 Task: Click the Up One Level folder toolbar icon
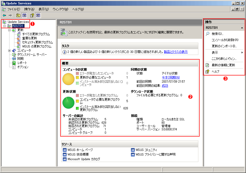tap(18, 15)
